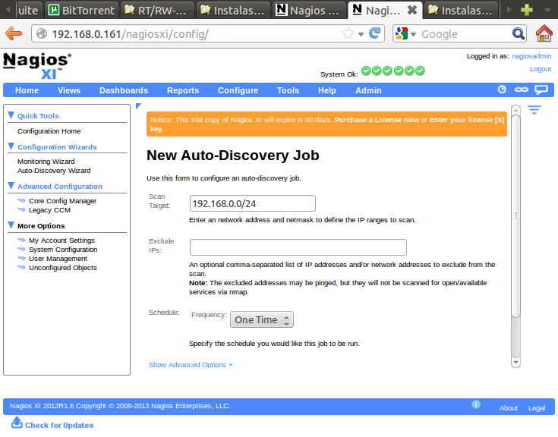This screenshot has width=558, height=437.
Task: Click the last System Ok green checkmark
Action: 420,71
